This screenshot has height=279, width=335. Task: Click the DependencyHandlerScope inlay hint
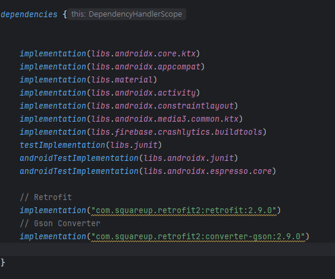[127, 14]
